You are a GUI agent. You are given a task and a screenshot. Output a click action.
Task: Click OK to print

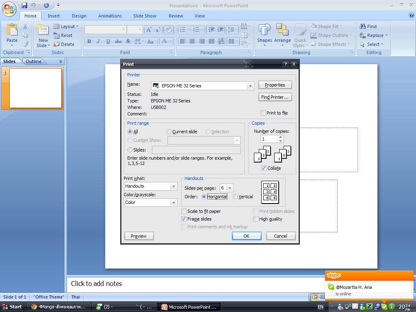point(247,236)
